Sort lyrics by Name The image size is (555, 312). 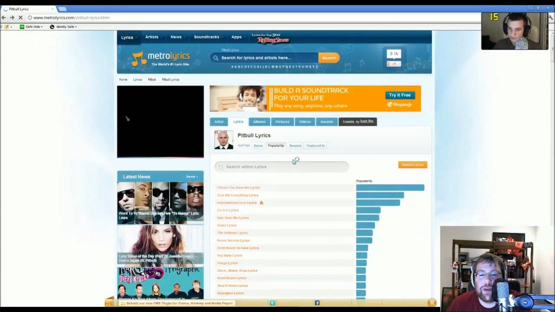pos(258,146)
